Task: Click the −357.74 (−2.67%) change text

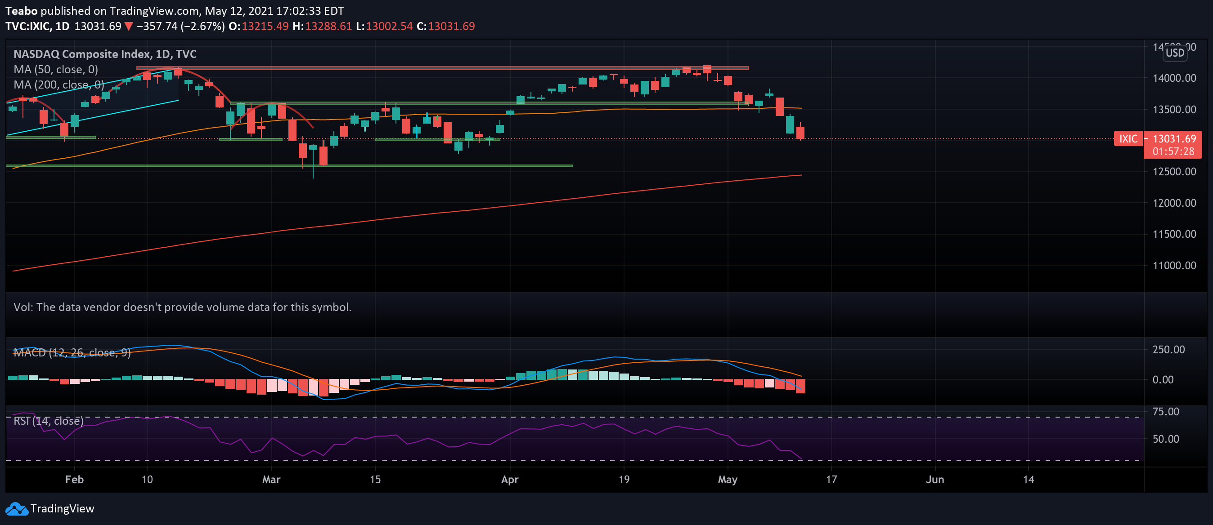Action: (180, 27)
